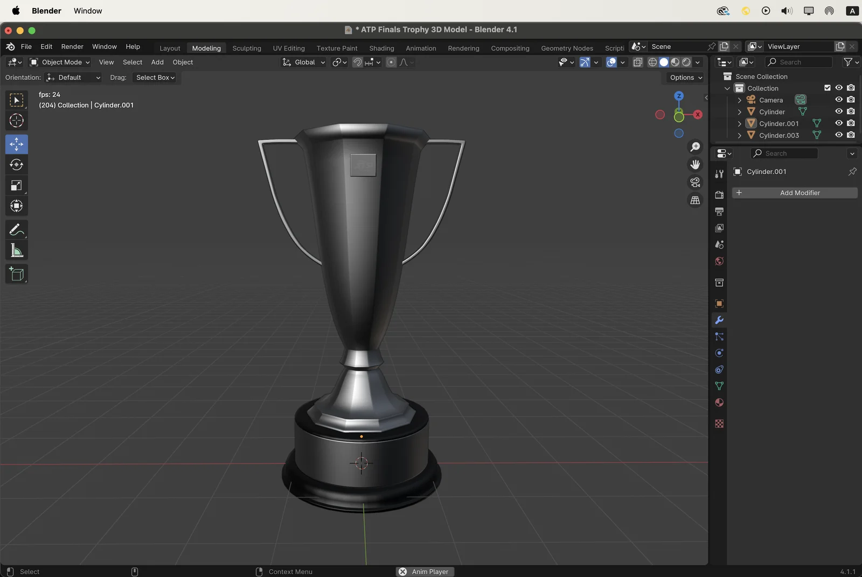Click the Anim Player button at the bottom
Viewport: 862px width, 577px height.
click(425, 572)
